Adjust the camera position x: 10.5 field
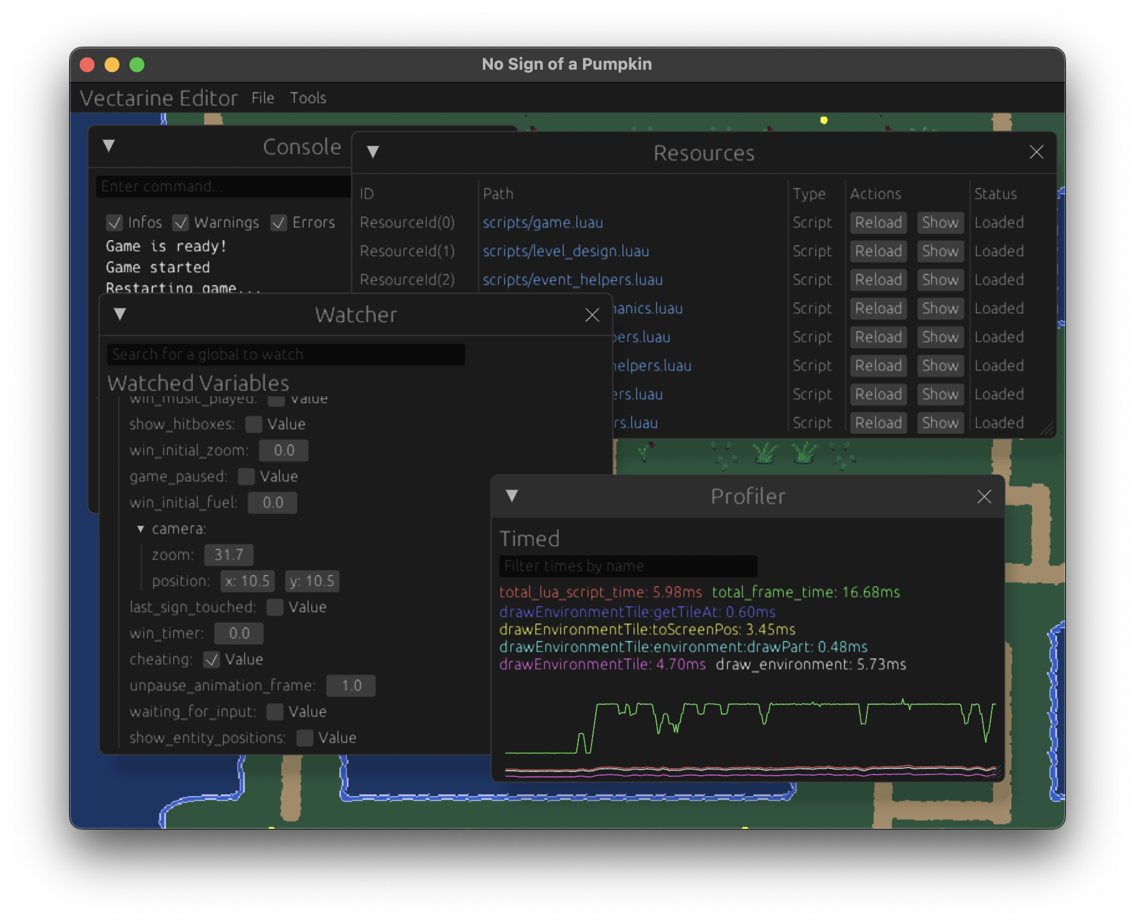Viewport: 1135px width, 921px height. (x=247, y=581)
